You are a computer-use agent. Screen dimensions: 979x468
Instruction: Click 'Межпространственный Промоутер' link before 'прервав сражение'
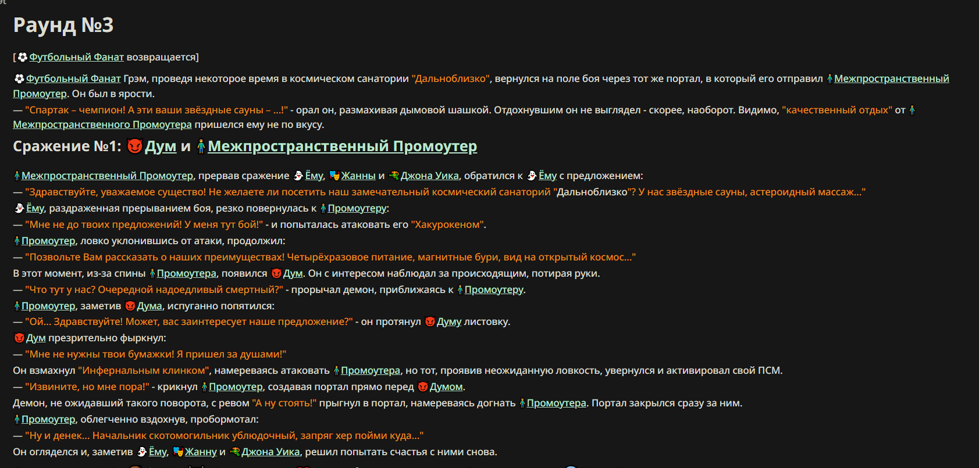(107, 176)
